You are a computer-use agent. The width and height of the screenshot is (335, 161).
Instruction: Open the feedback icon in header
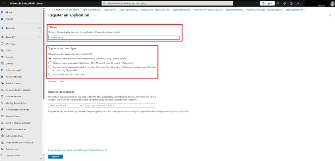point(298,3)
